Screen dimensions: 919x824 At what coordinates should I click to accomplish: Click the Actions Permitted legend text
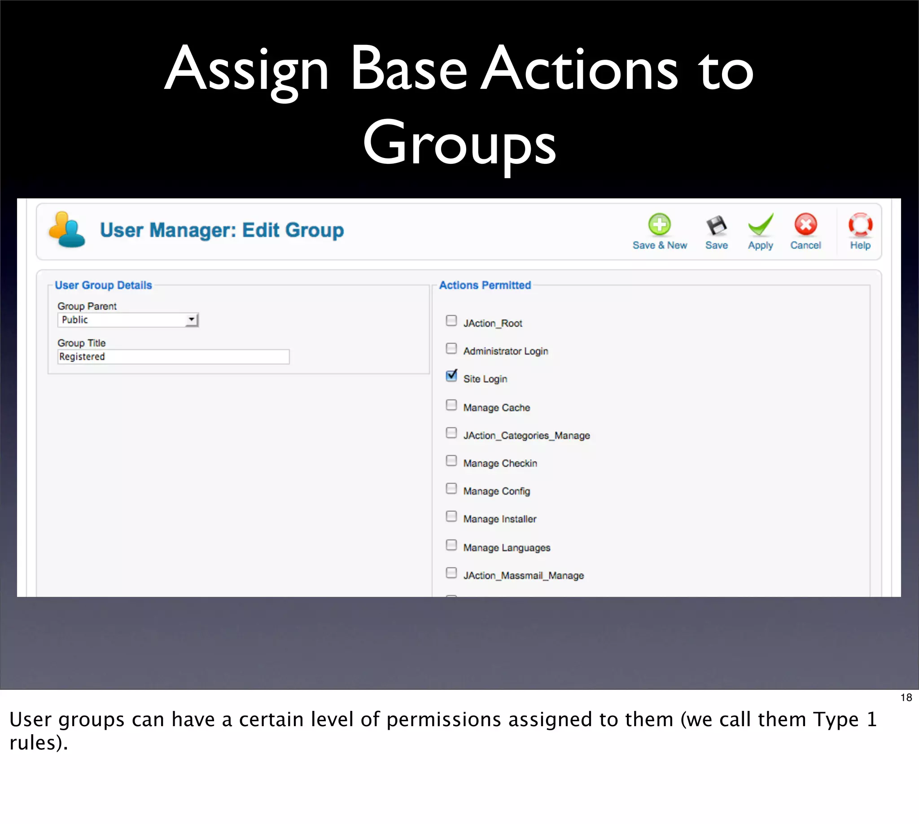coord(485,285)
